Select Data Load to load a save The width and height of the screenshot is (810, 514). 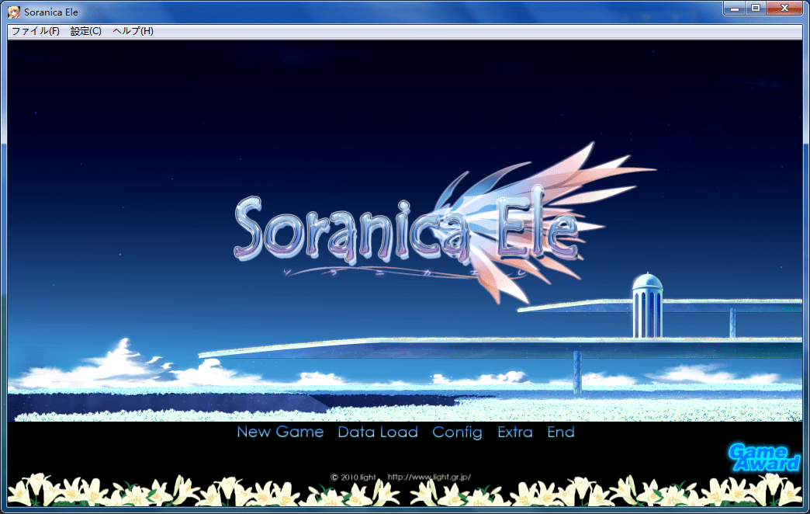point(378,432)
